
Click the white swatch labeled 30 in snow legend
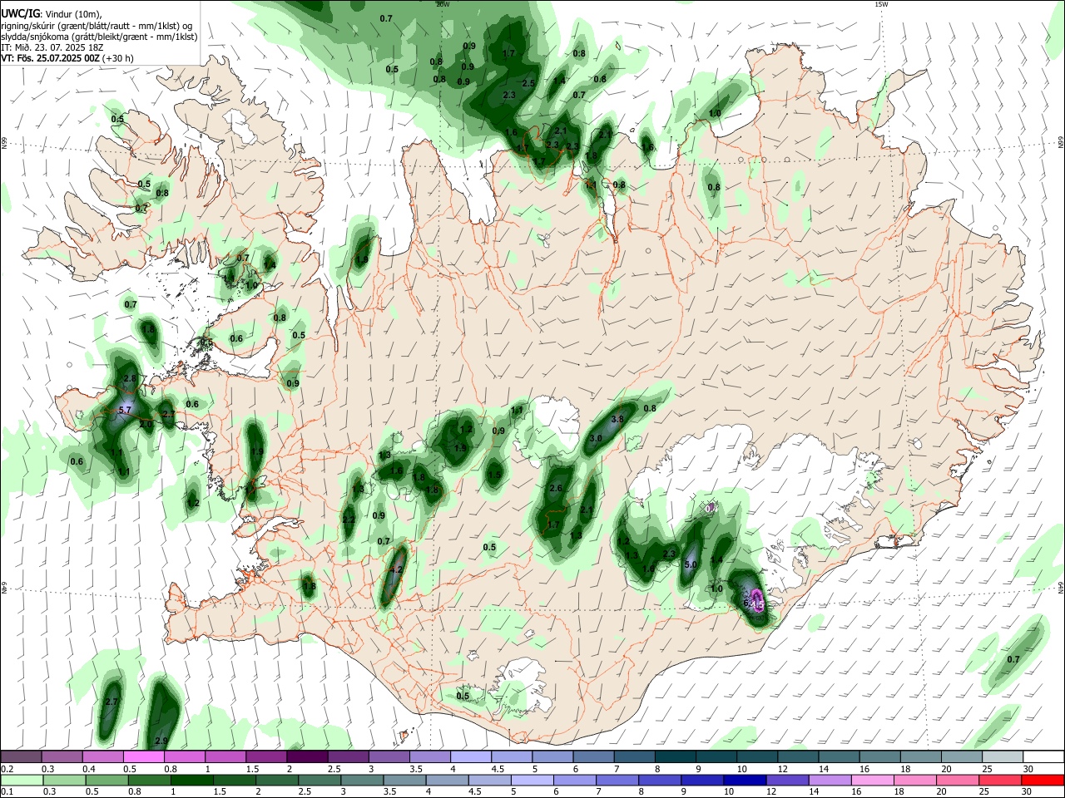[x=1043, y=756]
